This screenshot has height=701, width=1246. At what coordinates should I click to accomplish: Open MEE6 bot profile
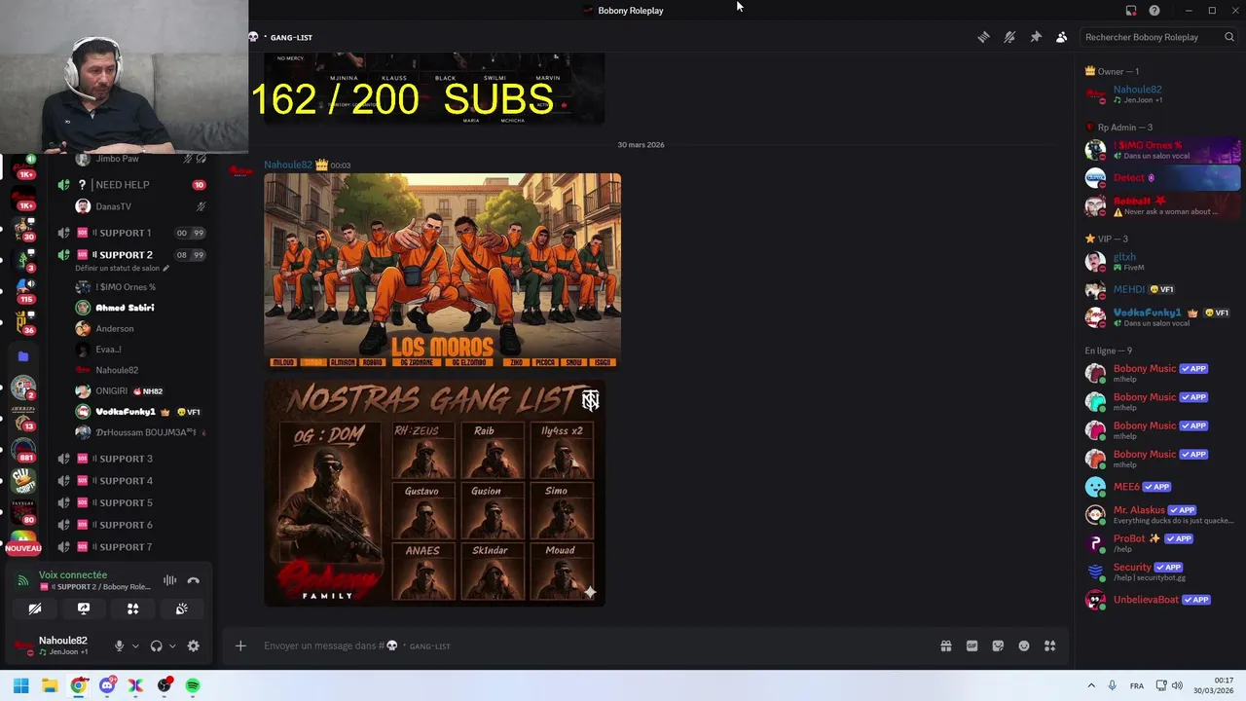tap(1160, 487)
